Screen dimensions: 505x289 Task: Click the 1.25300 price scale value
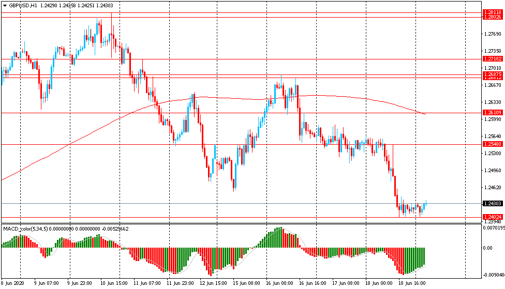coord(493,154)
